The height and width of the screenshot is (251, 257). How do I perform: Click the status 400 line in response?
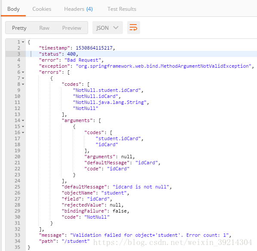tap(141, 54)
